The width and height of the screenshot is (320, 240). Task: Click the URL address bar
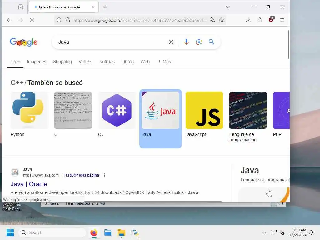[x=140, y=20]
